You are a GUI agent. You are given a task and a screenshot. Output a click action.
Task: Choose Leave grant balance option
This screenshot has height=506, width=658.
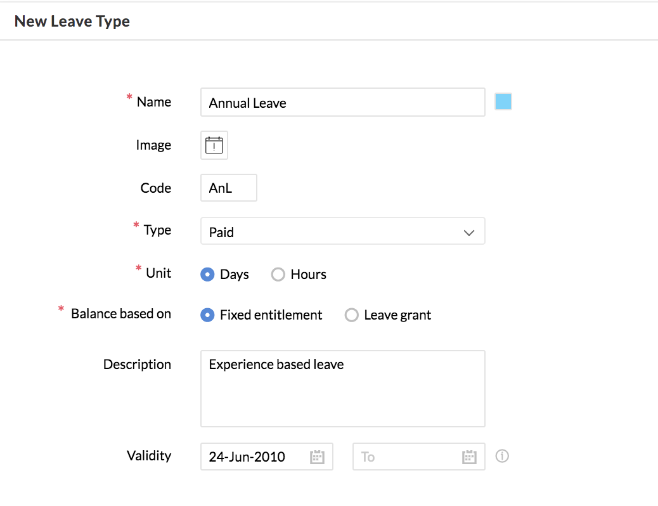click(351, 315)
